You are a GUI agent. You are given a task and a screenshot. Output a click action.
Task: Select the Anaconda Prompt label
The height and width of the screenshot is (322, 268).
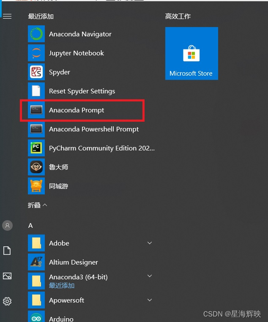77,110
